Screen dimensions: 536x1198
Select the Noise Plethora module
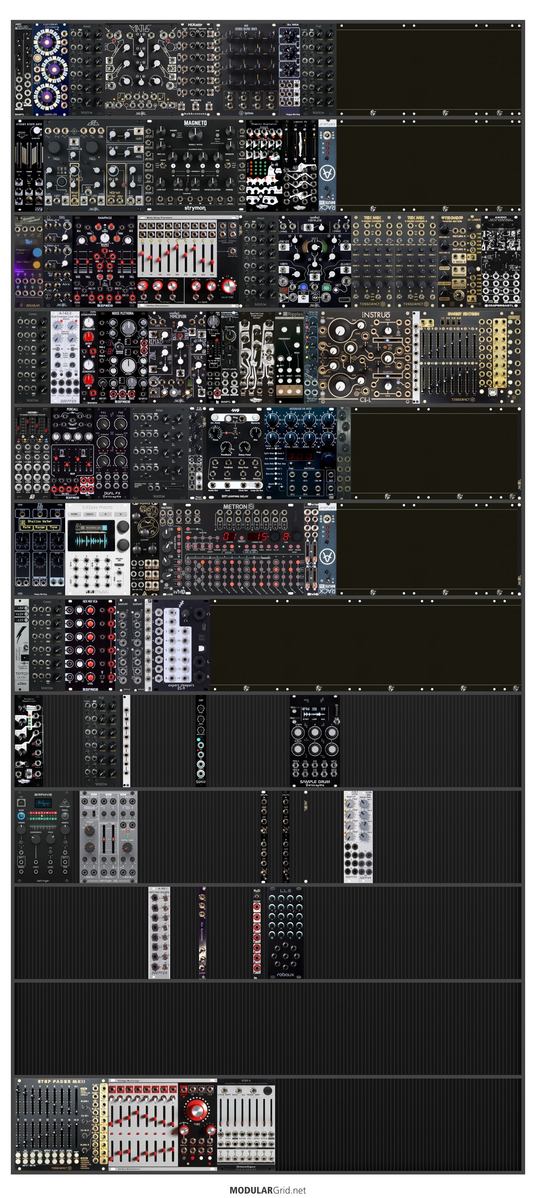(x=123, y=357)
